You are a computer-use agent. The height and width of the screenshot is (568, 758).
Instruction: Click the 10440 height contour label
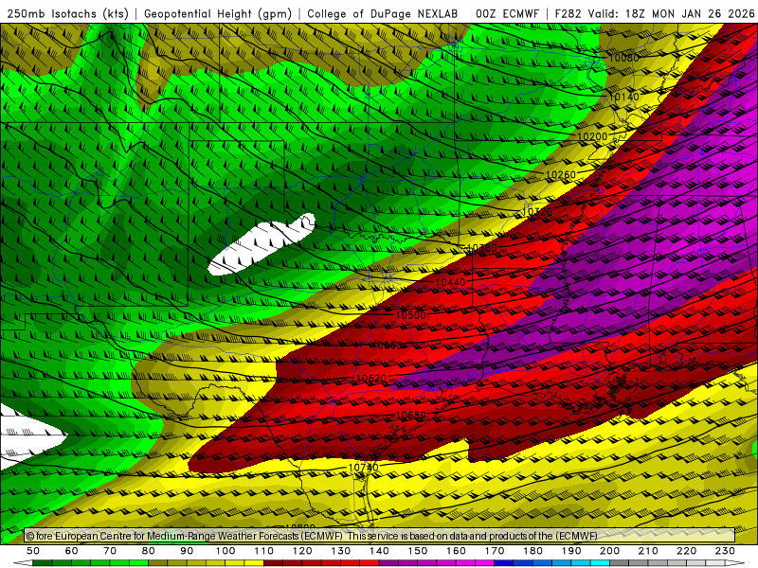(x=451, y=282)
